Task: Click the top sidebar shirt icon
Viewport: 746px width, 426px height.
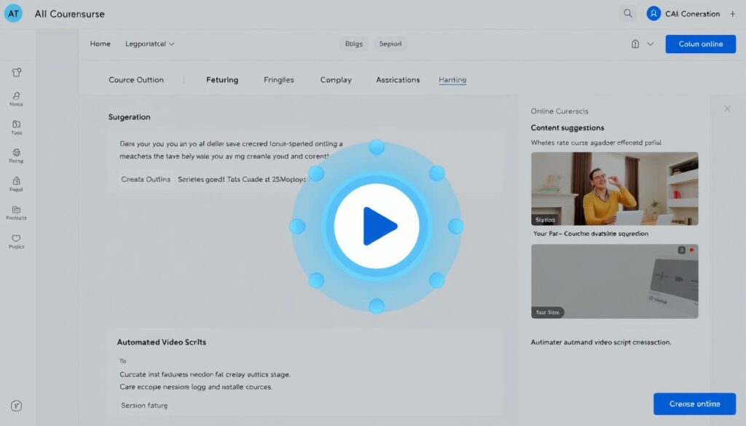Action: [17, 72]
